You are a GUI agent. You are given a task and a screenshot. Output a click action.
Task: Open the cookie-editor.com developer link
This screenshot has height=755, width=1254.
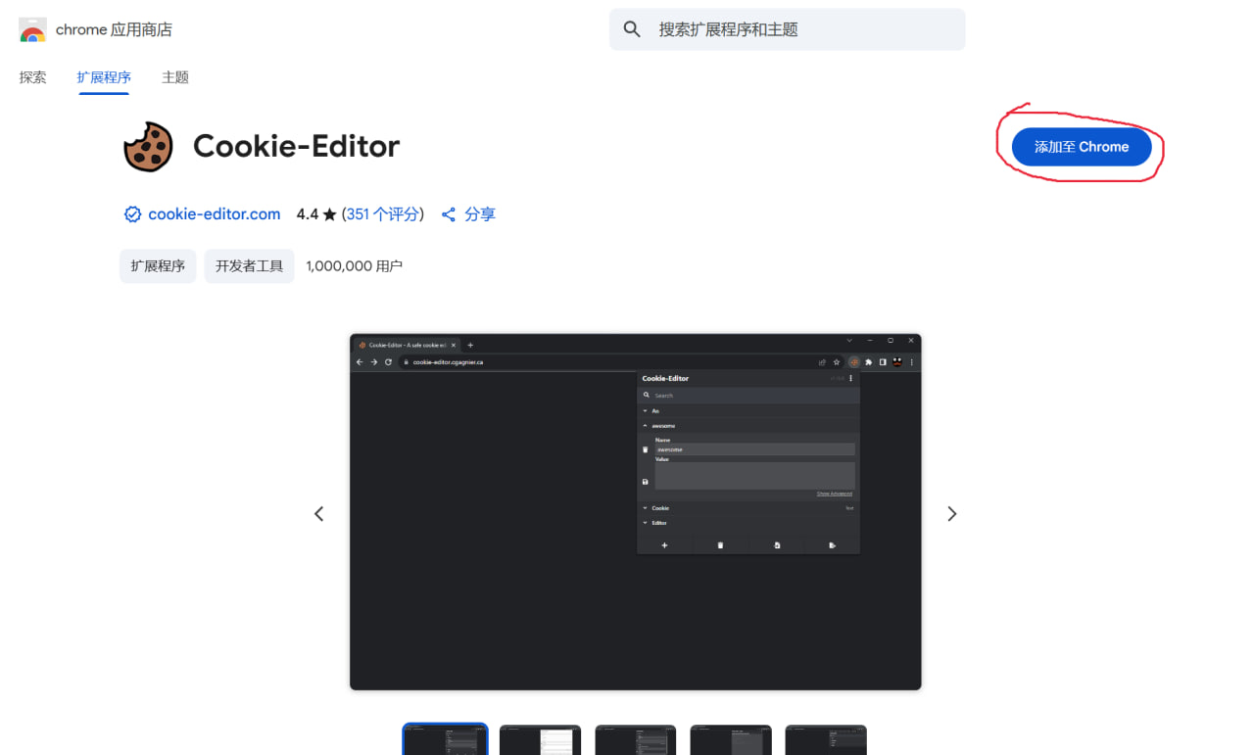(x=214, y=214)
